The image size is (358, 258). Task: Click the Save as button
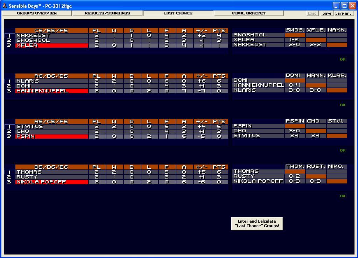point(344,13)
